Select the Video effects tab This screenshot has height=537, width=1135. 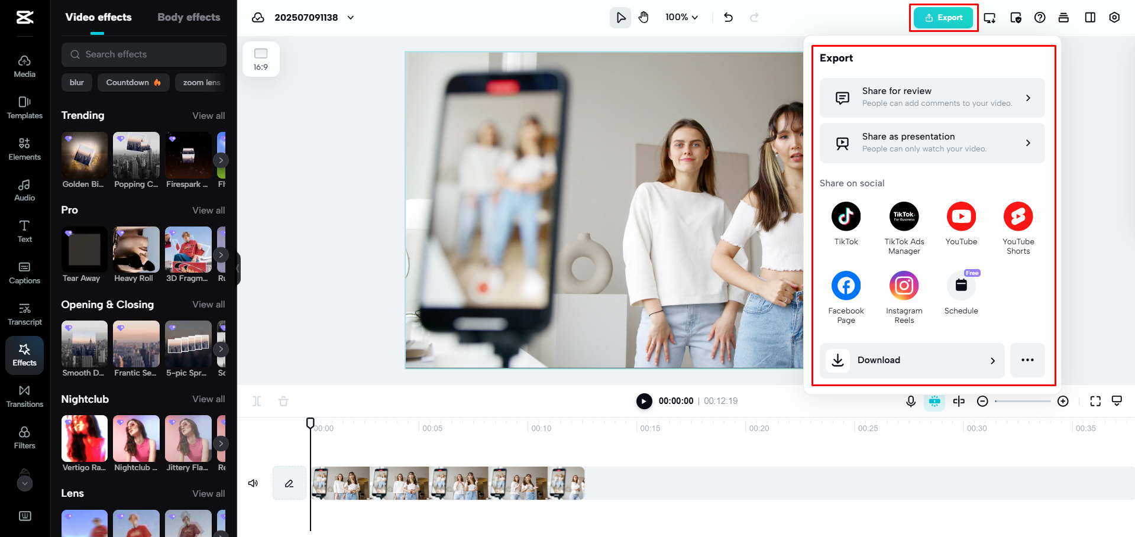[98, 17]
